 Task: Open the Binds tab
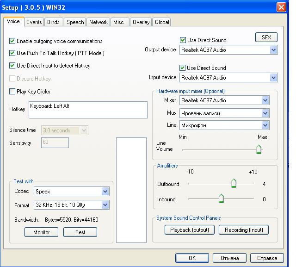click(54, 22)
